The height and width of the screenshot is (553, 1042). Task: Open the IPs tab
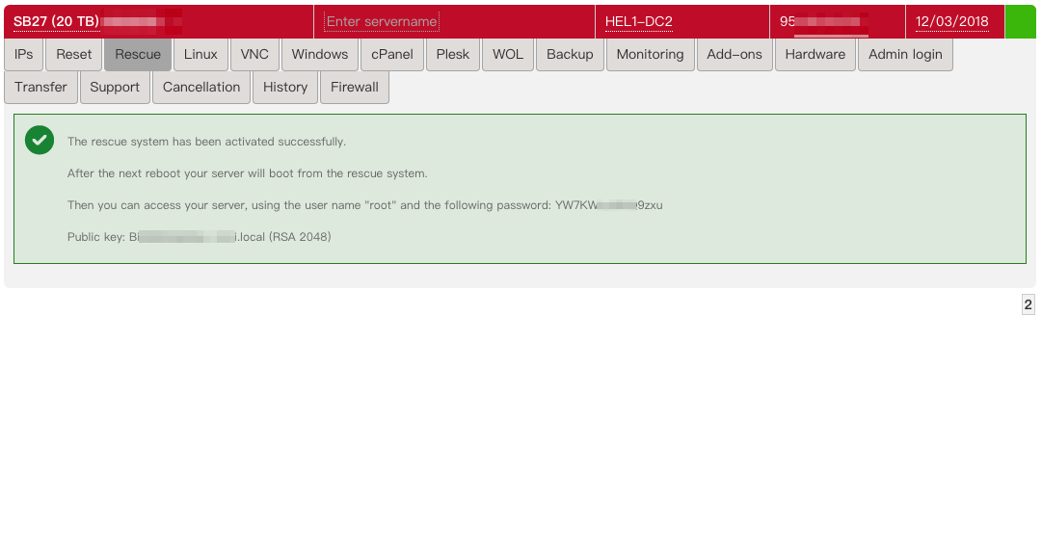[x=24, y=55]
